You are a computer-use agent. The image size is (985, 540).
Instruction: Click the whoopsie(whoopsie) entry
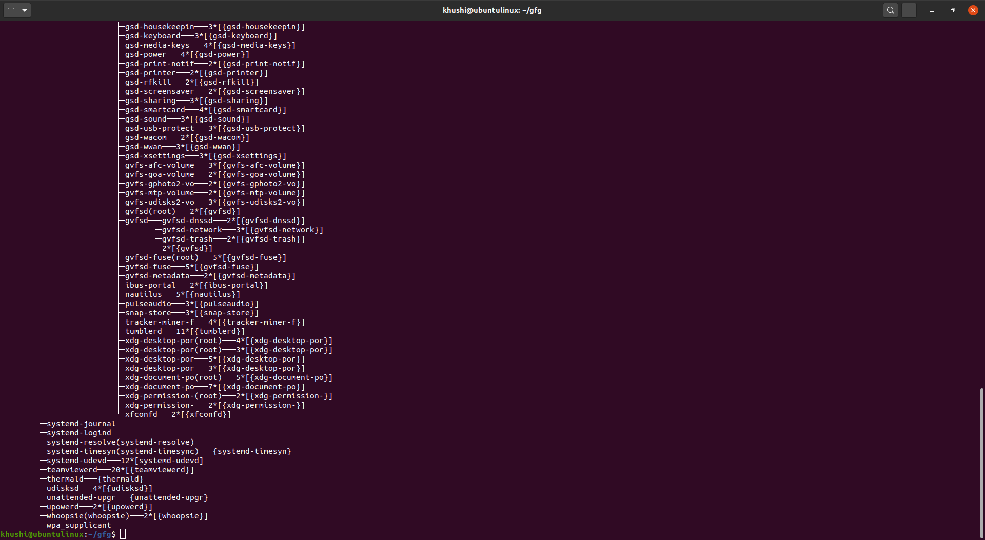[127, 516]
